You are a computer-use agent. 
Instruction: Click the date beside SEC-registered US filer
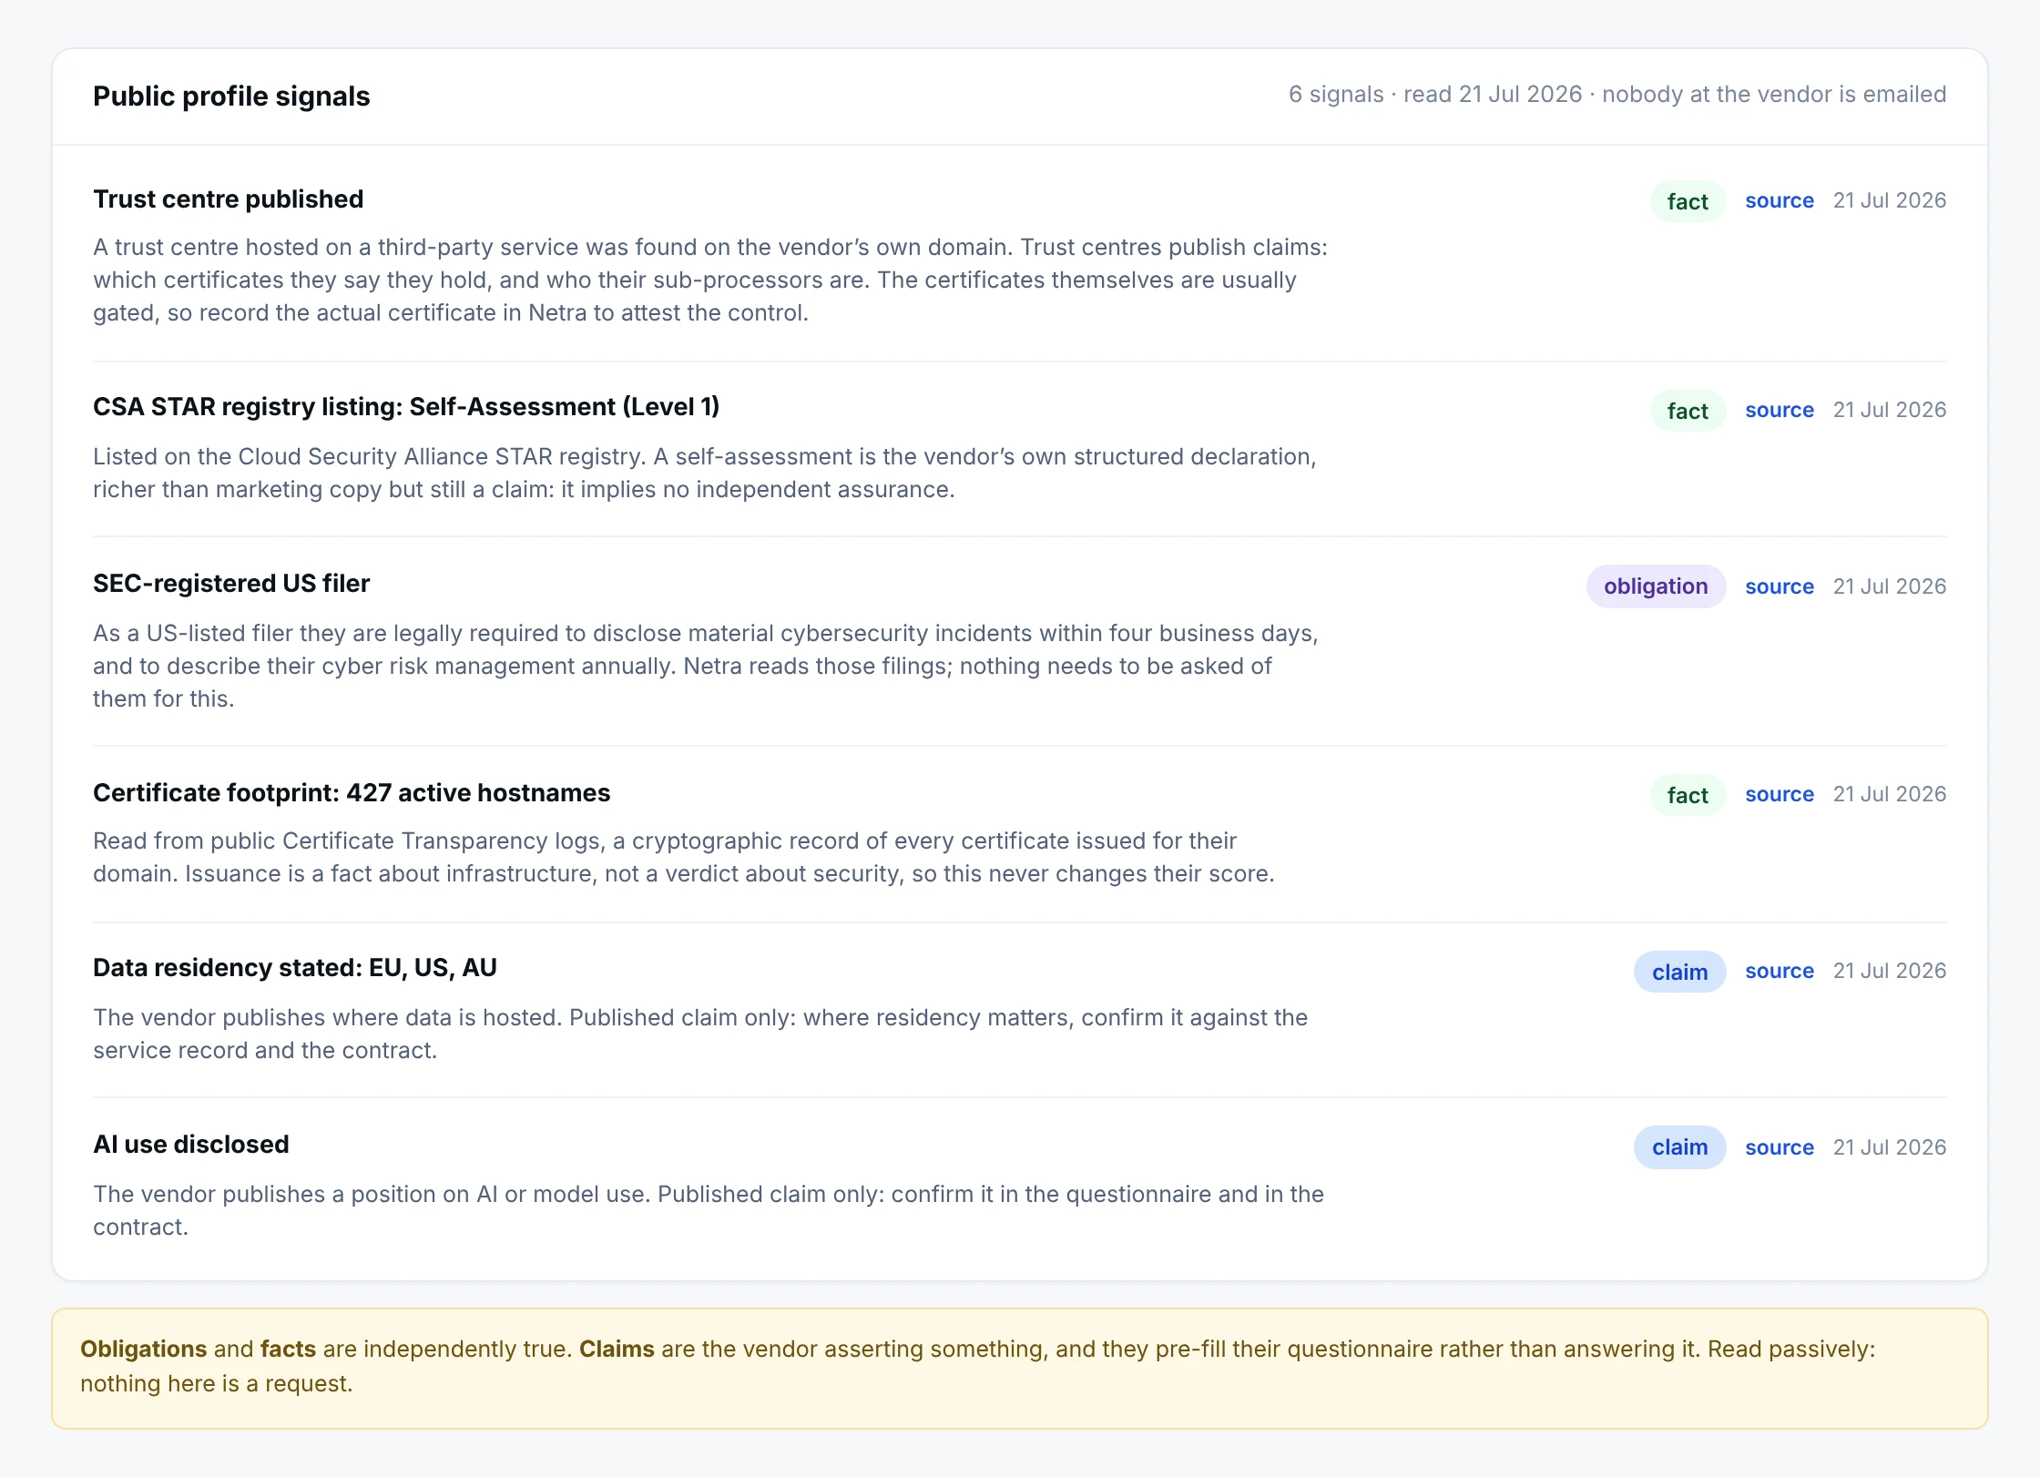point(1889,586)
